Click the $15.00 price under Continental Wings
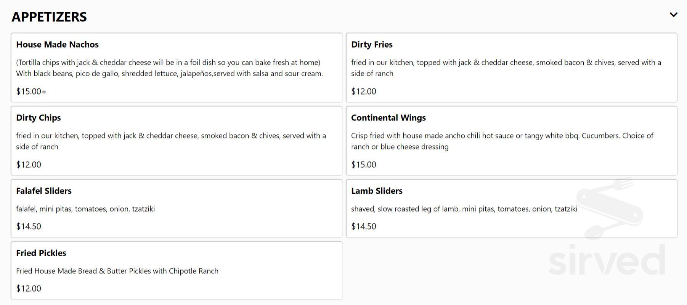This screenshot has width=687, height=305. coord(363,164)
